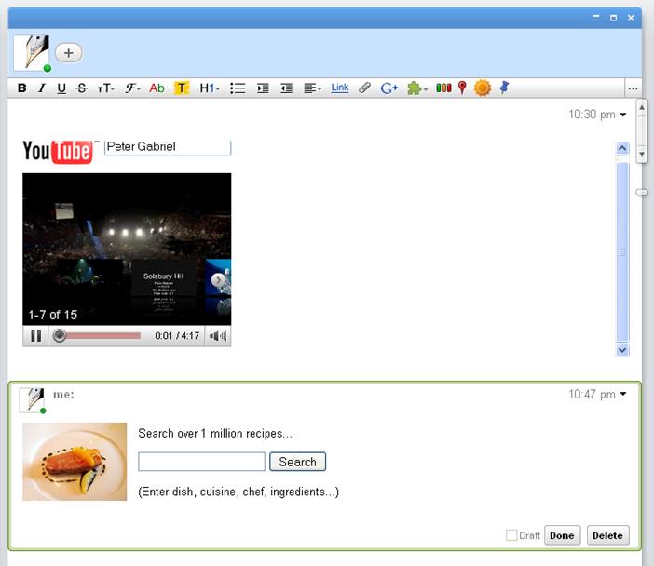Open the H1 heading dropdown

[x=210, y=88]
